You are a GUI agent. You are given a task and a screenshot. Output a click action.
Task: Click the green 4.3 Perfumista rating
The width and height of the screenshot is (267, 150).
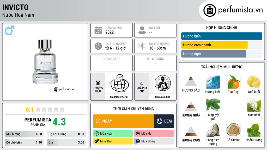coord(59,122)
